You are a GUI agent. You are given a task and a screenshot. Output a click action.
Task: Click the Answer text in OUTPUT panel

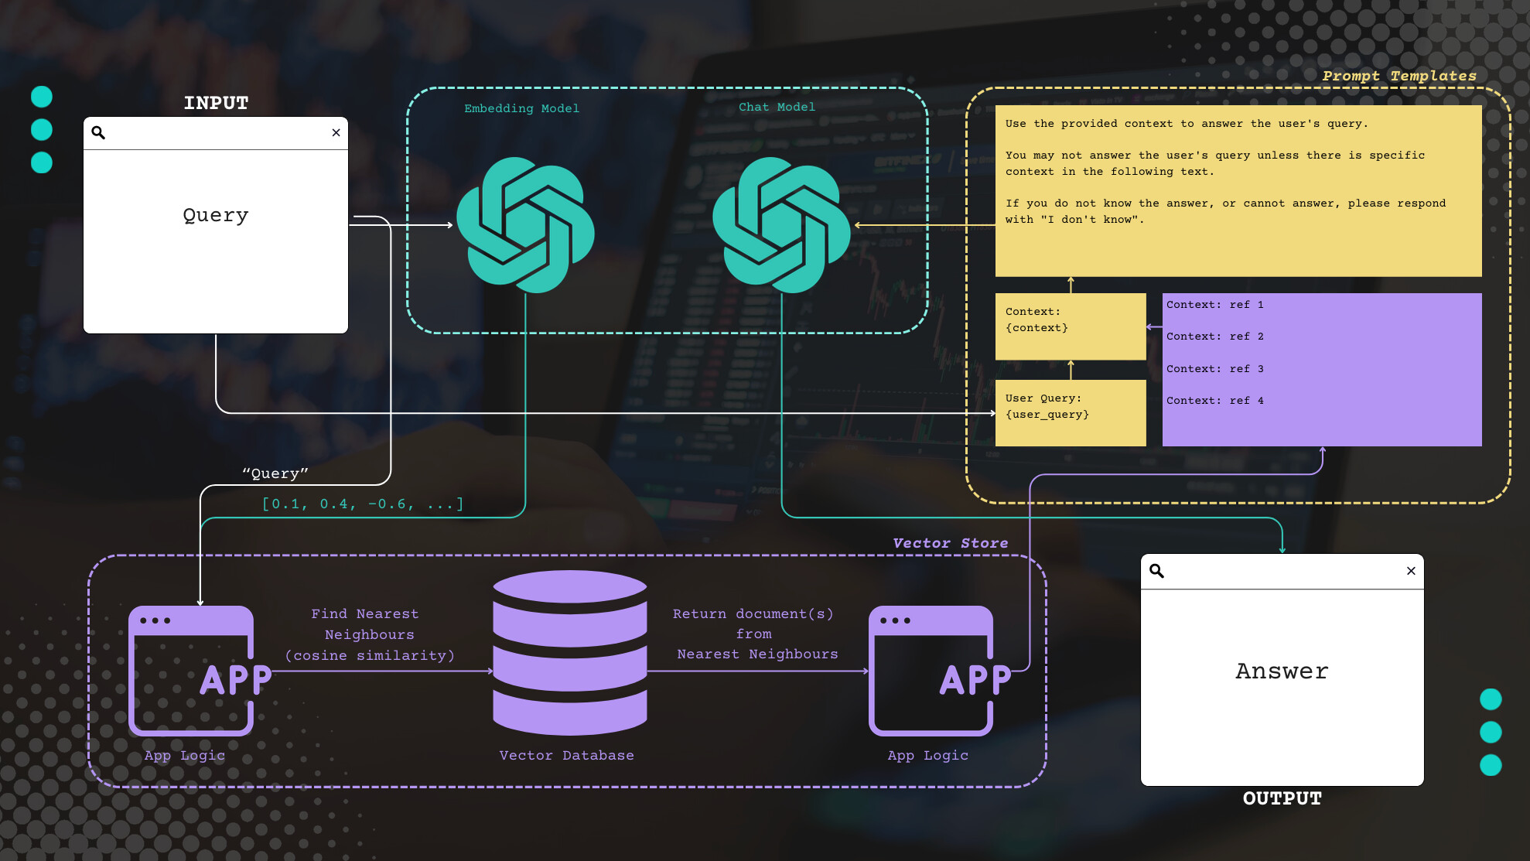click(1282, 671)
